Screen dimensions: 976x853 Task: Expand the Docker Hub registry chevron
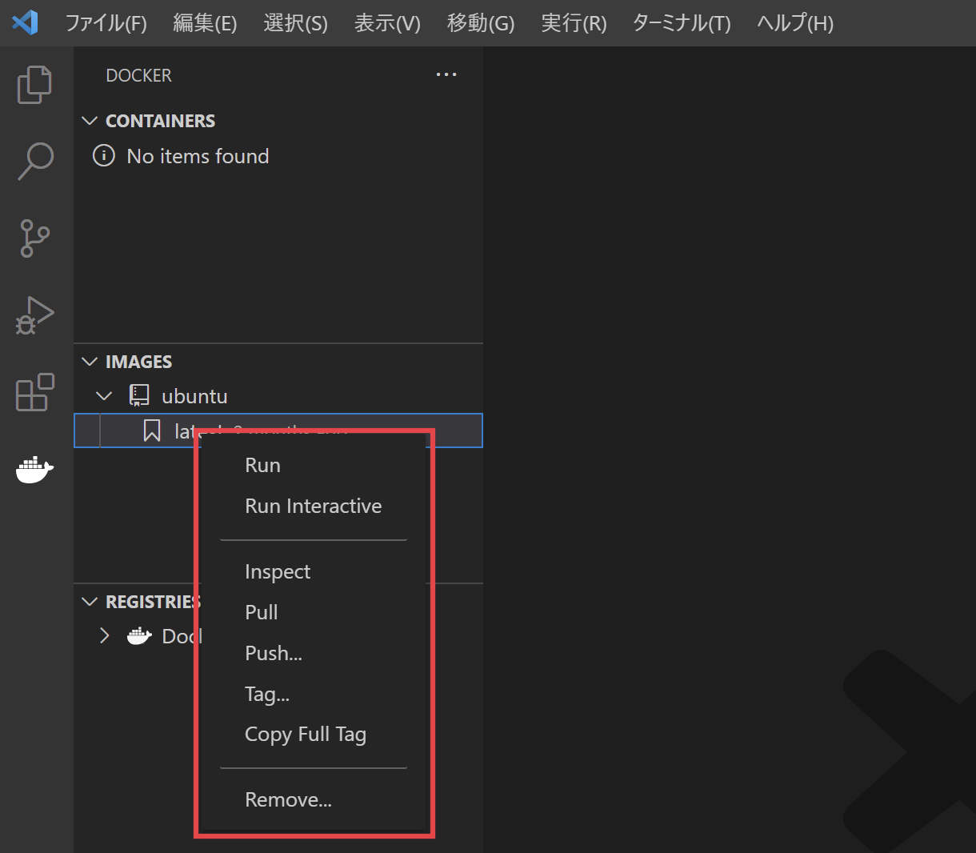(104, 636)
